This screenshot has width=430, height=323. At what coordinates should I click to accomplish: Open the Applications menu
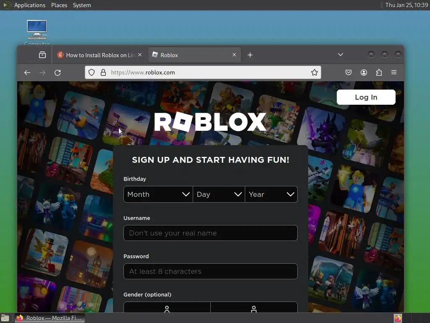click(x=30, y=5)
